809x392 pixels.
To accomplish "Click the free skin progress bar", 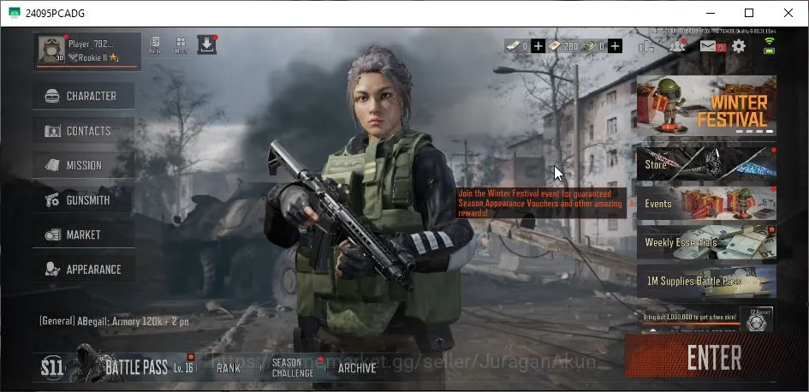I will pos(691,324).
